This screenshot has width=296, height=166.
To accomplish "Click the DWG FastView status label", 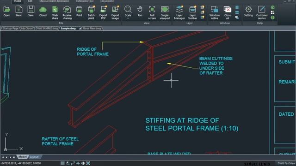I will tap(286, 163).
